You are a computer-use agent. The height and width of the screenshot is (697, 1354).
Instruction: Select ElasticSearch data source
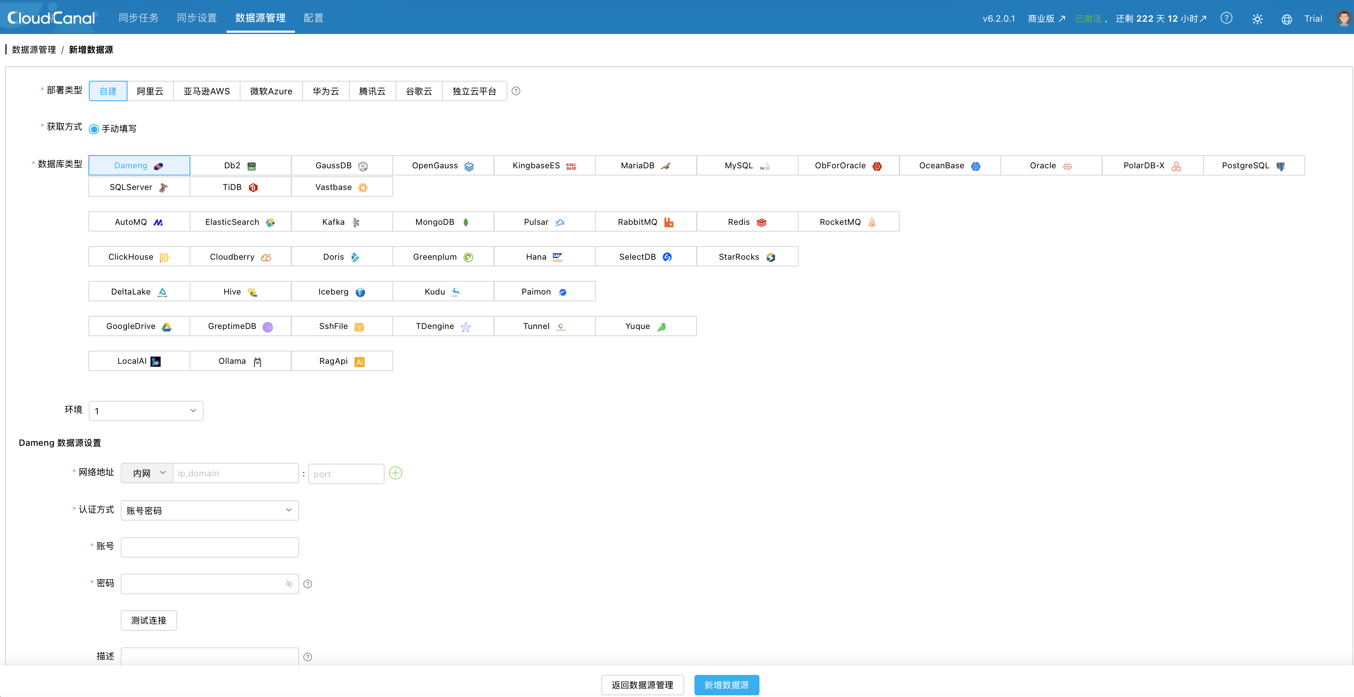tap(240, 222)
